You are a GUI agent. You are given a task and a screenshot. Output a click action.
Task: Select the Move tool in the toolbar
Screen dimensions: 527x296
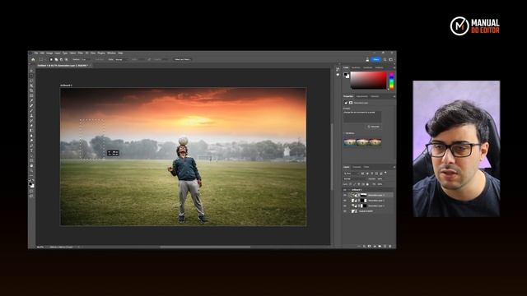click(31, 71)
